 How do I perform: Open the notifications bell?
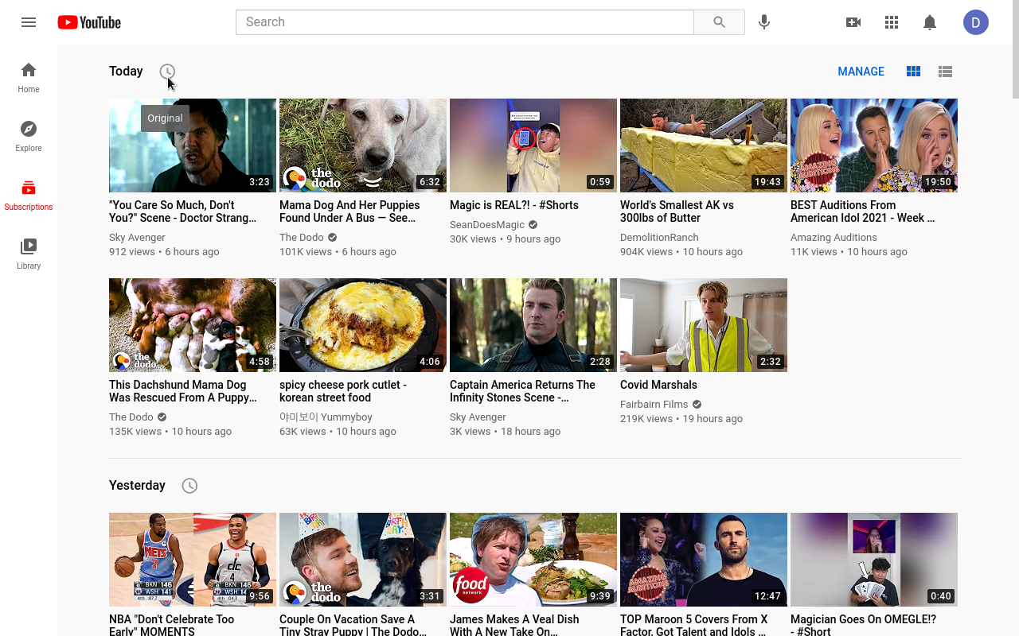(930, 22)
